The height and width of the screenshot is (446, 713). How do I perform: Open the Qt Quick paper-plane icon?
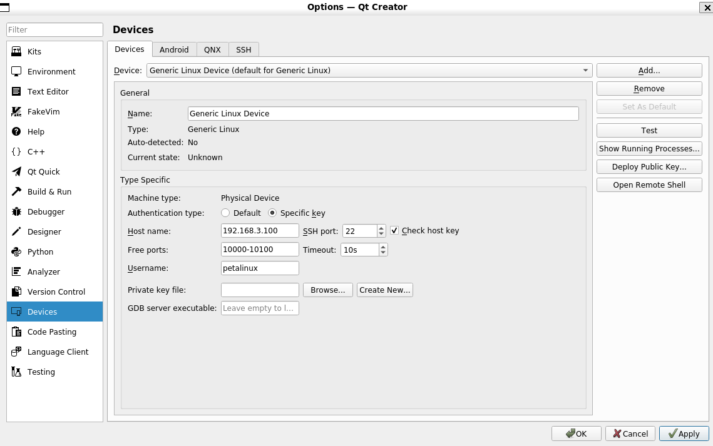coord(16,171)
